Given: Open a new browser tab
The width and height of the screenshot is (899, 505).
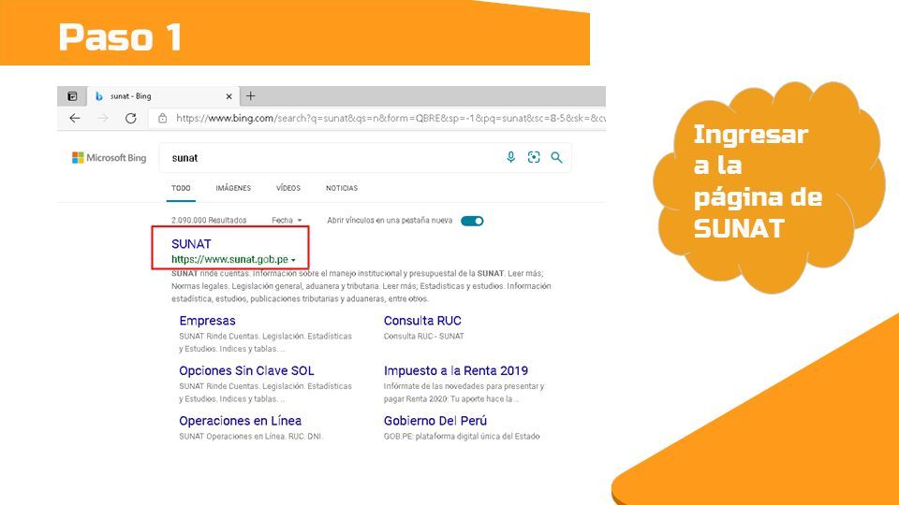Looking at the screenshot, I should 251,96.
